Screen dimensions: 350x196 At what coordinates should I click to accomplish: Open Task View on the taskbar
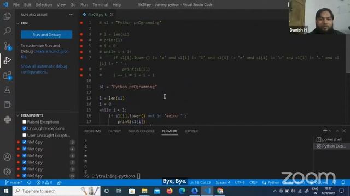click(119, 191)
